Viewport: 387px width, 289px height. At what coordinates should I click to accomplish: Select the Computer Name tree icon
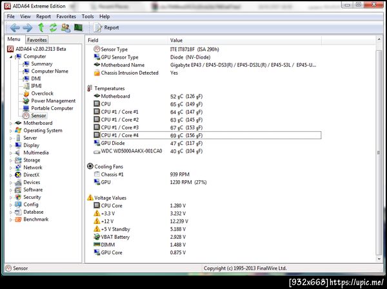[x=26, y=71]
